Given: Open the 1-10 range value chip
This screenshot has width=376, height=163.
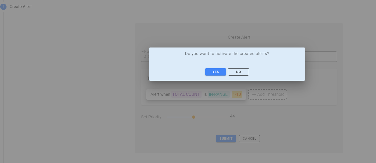Looking at the screenshot, I should click(237, 94).
